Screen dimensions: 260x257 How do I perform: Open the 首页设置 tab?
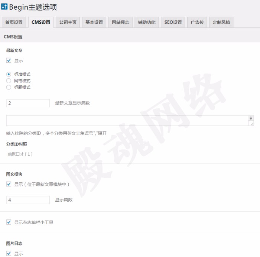[14, 22]
